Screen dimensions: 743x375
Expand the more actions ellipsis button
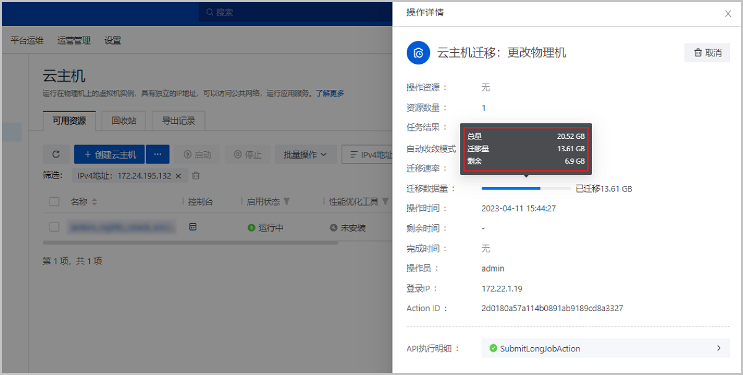(157, 154)
